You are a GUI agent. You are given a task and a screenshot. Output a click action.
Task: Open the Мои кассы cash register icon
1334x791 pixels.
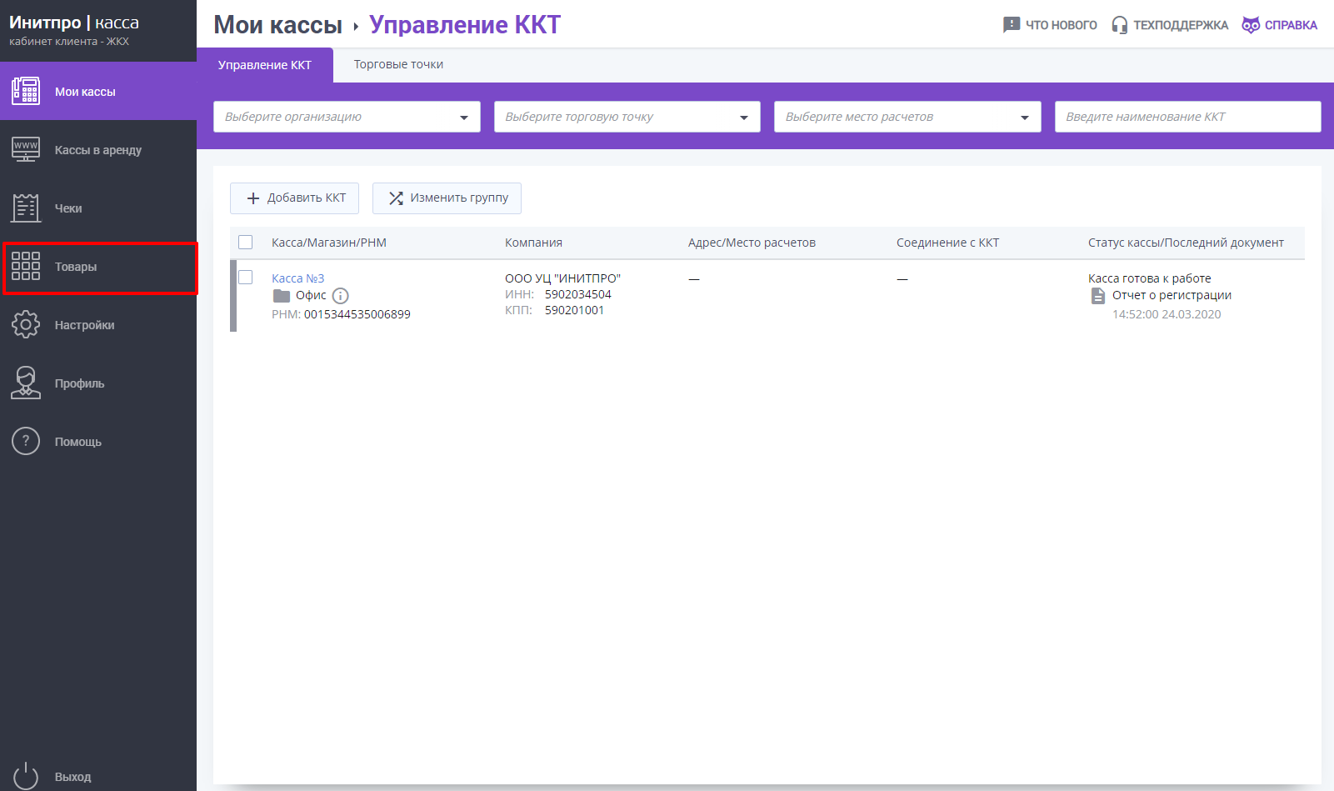pyautogui.click(x=26, y=91)
